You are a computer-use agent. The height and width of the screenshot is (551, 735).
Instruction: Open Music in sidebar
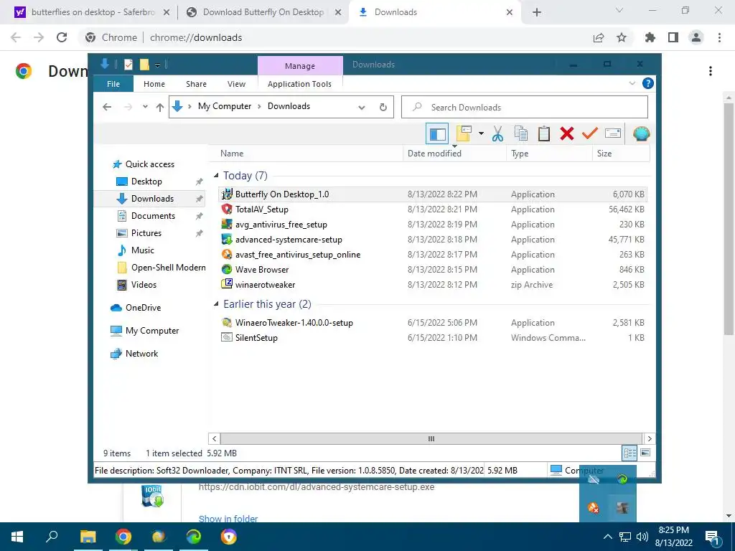(143, 250)
